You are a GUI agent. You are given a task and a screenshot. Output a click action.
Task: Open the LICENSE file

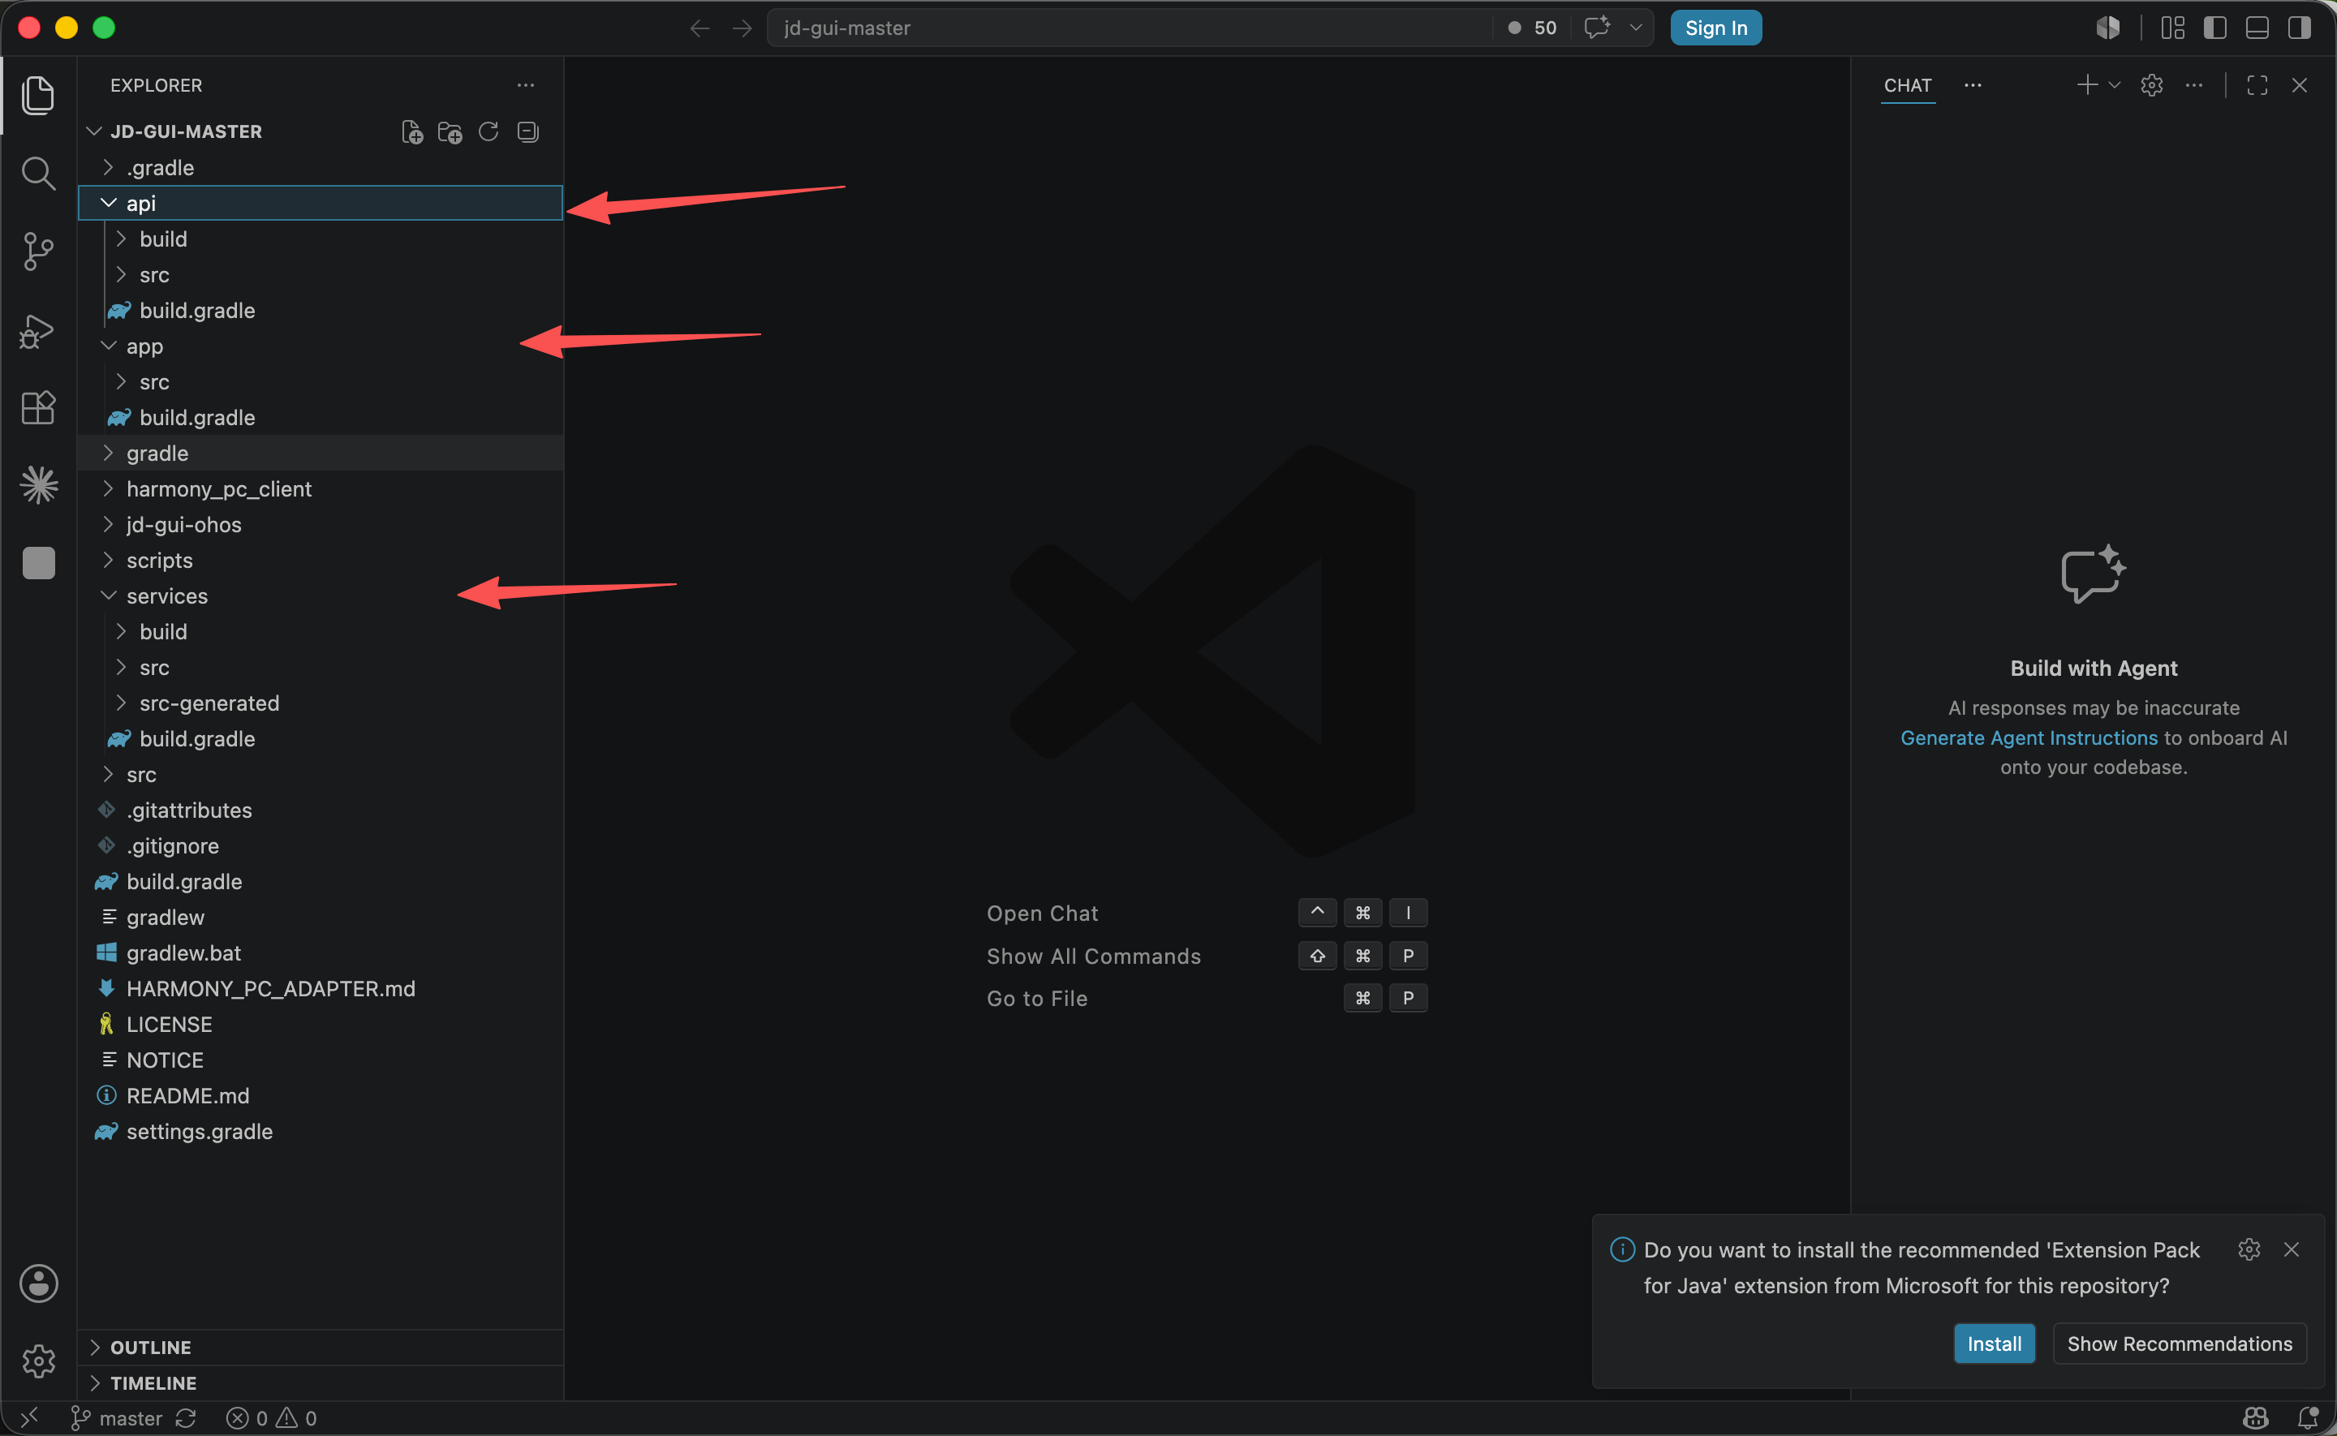320,1025
